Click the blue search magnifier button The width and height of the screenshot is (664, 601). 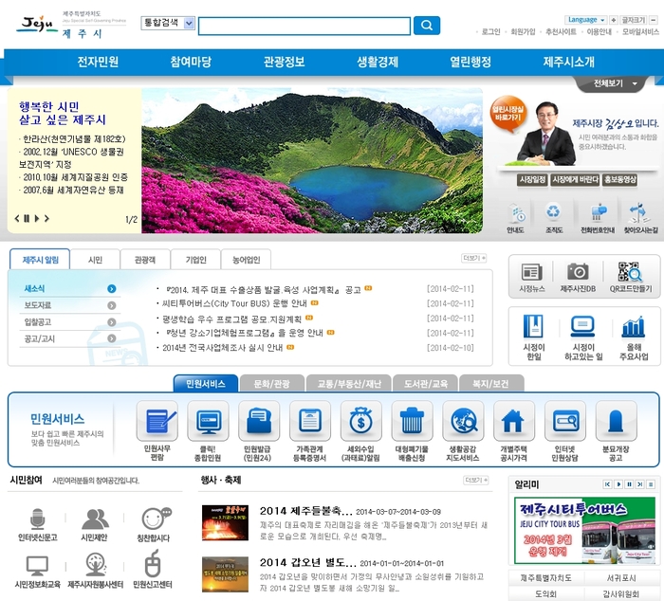point(426,26)
